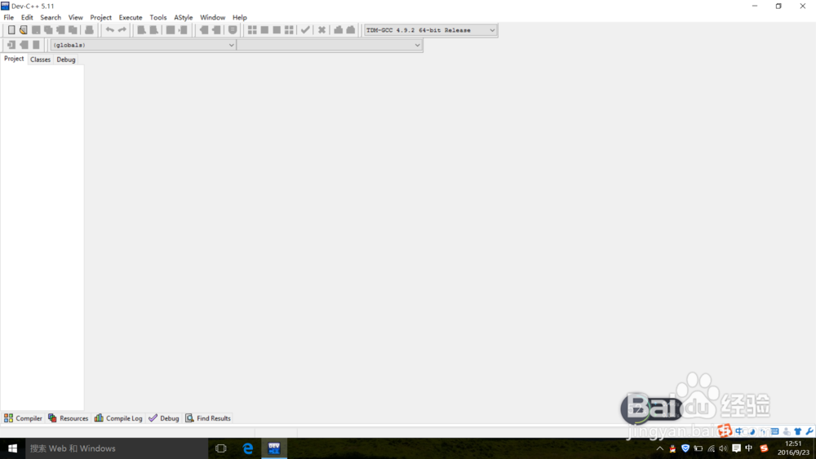
Task: Open the Compile Log bottom tab
Action: pos(118,418)
